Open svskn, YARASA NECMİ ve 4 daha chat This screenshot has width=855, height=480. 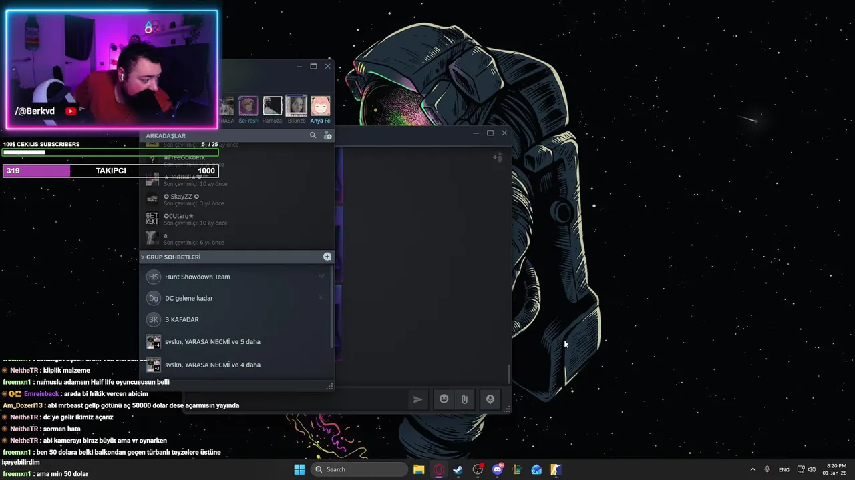pos(235,365)
